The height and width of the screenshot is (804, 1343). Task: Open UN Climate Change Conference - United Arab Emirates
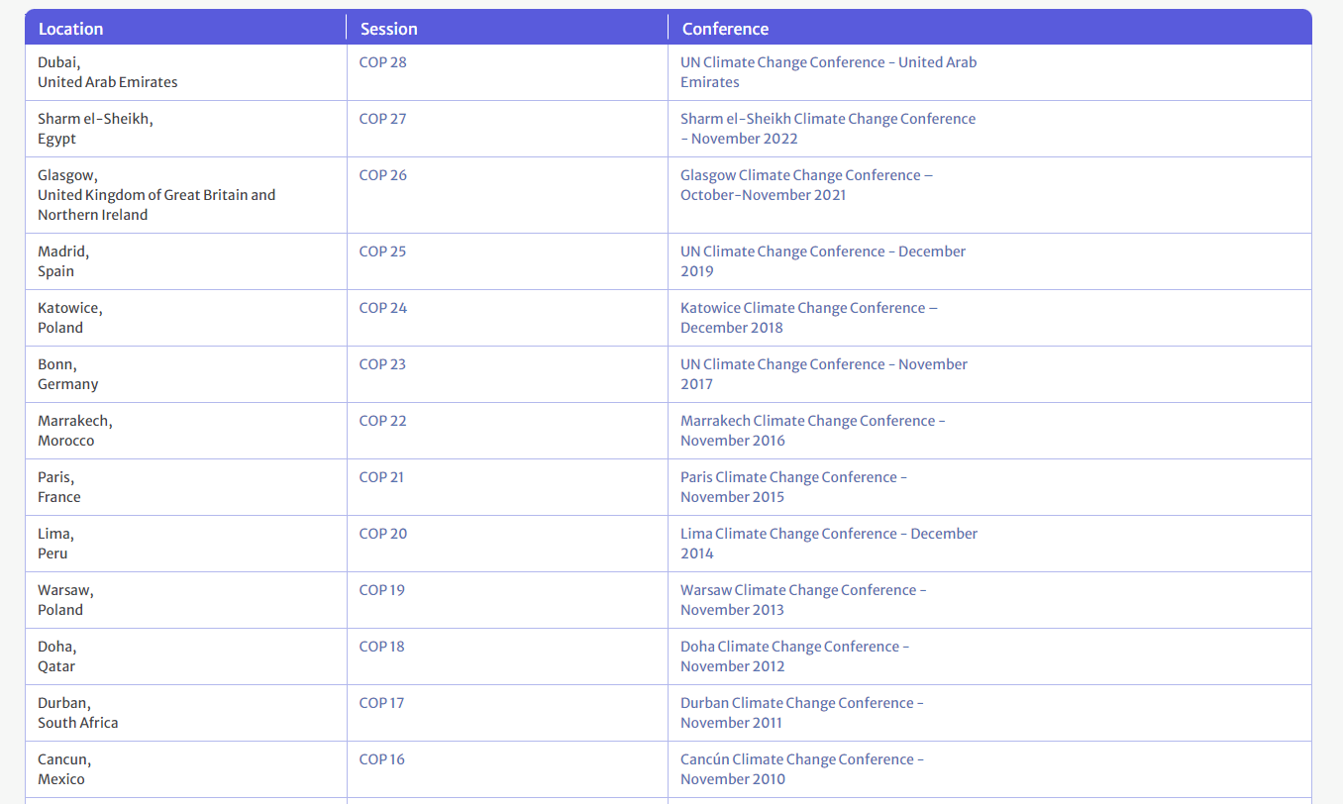[x=829, y=72]
